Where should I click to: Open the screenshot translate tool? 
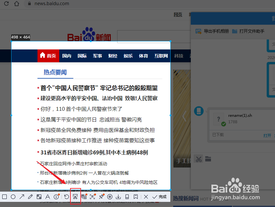[84, 196]
